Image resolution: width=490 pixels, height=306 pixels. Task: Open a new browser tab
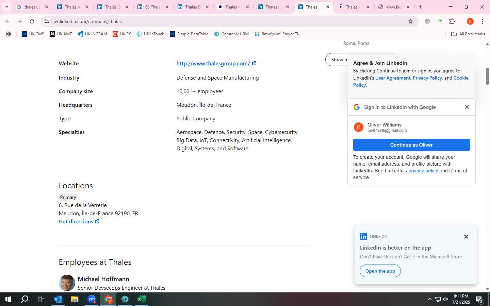(420, 7)
